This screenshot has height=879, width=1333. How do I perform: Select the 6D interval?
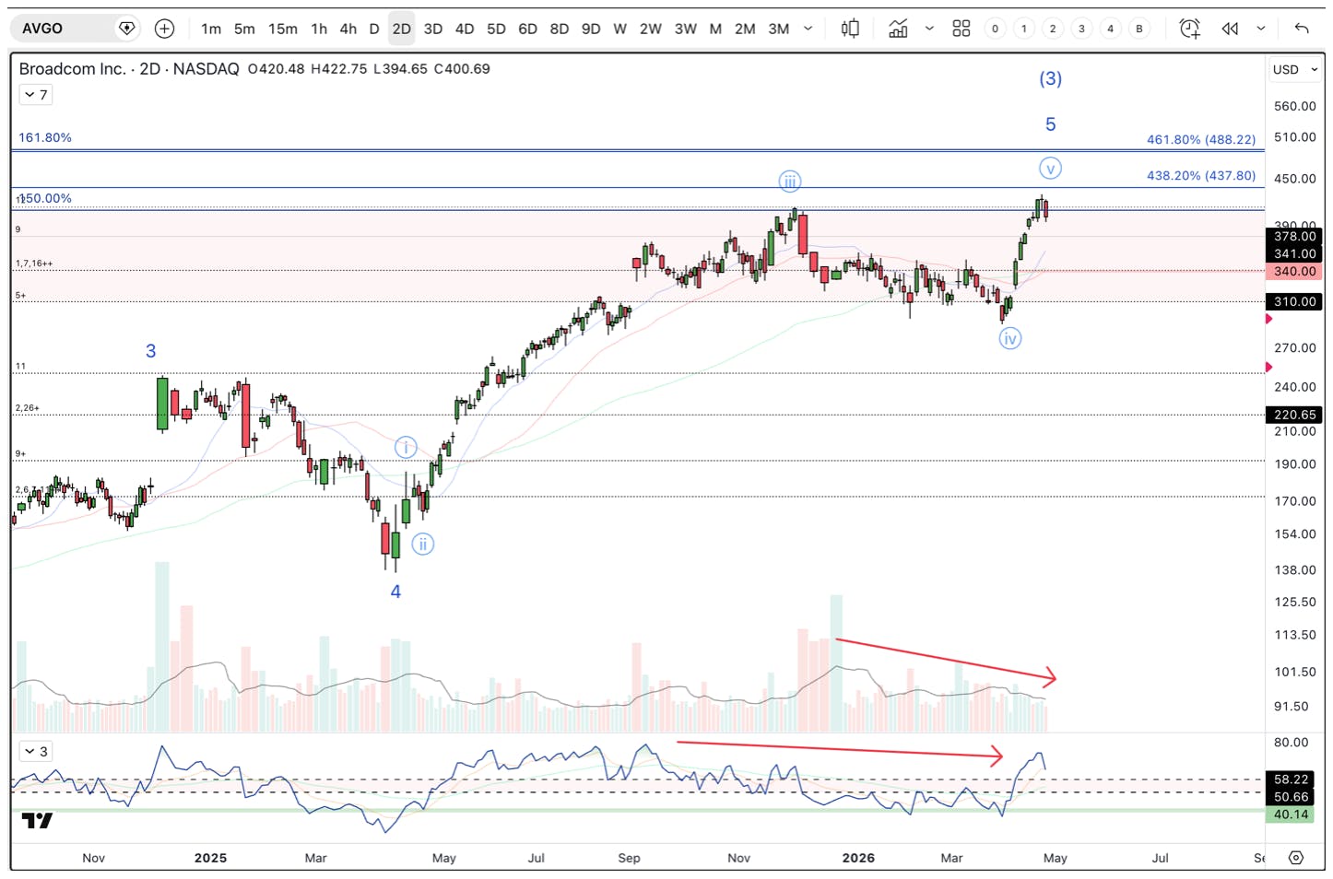pos(527,29)
